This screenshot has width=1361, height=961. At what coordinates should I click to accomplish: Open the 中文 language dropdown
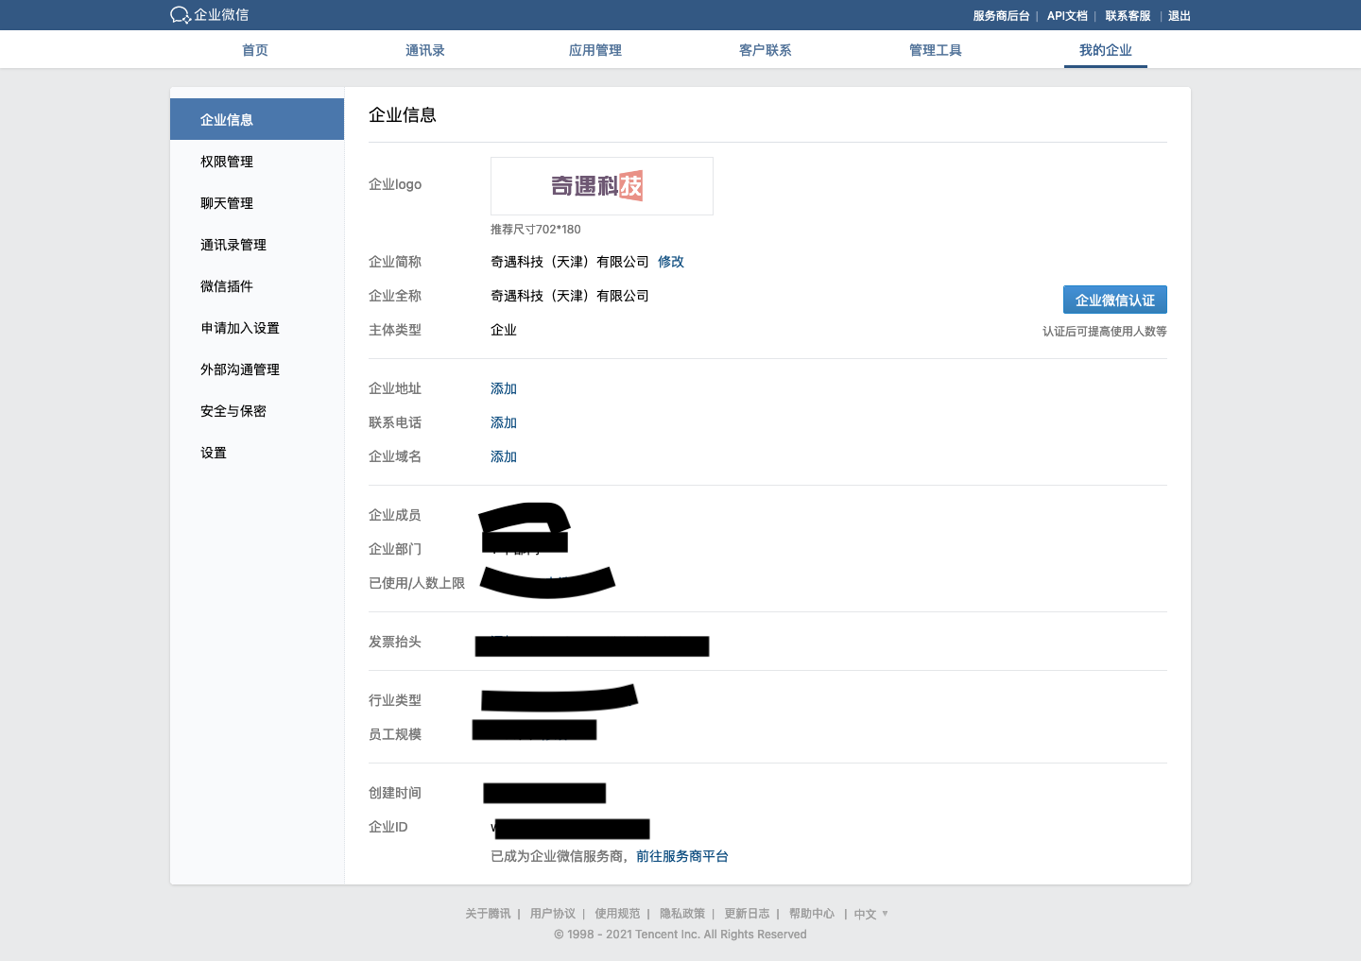point(870,914)
